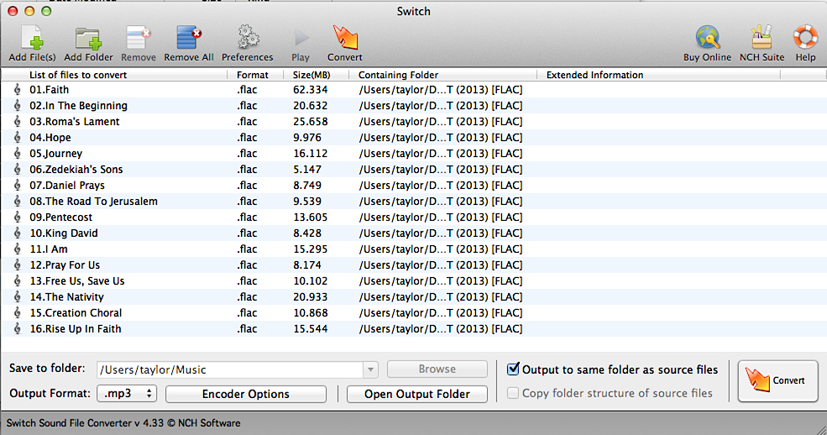Open the NCH Suite toolbar icon
The width and height of the screenshot is (827, 435).
point(762,39)
